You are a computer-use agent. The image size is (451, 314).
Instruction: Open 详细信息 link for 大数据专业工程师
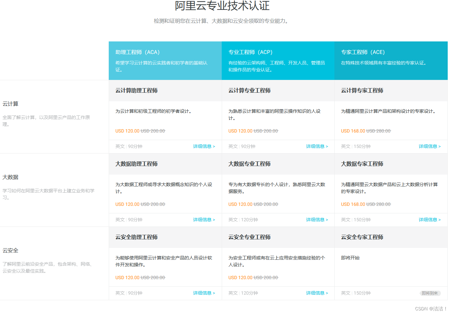coord(317,220)
